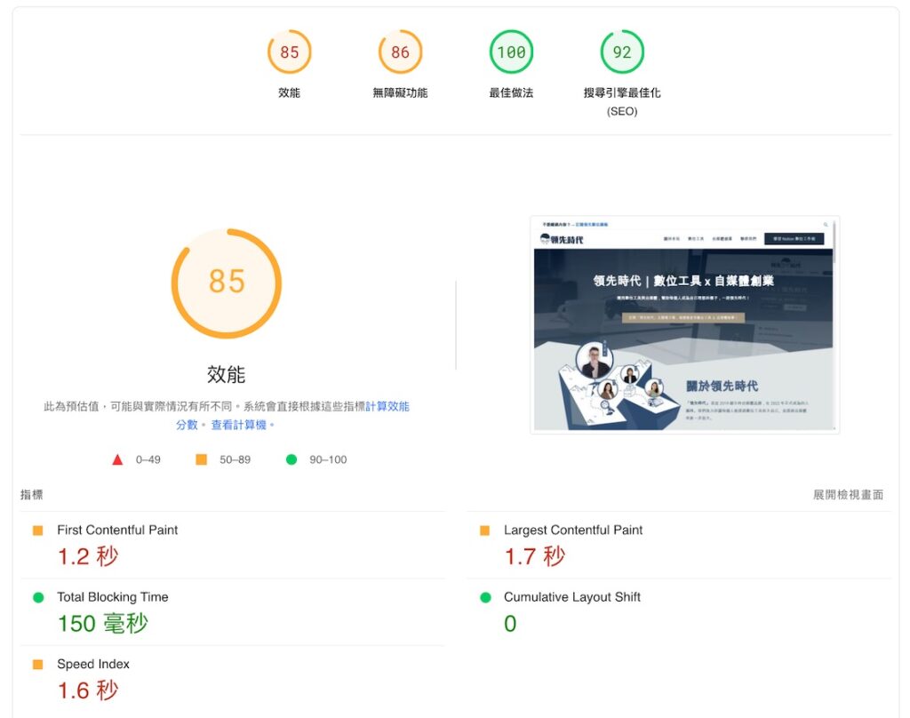The image size is (910, 718).
Task: Click the red triangle 0–49 legend icon
Action: 117,459
